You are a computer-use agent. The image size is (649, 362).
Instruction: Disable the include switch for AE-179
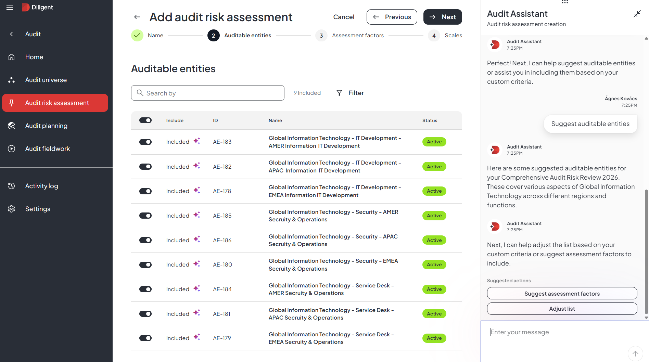[x=145, y=338]
